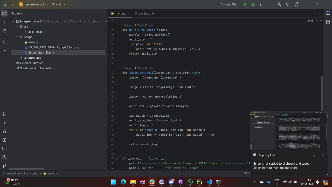332x187 pixels.
Task: Open the Terminal tool window
Action: pos(4,149)
